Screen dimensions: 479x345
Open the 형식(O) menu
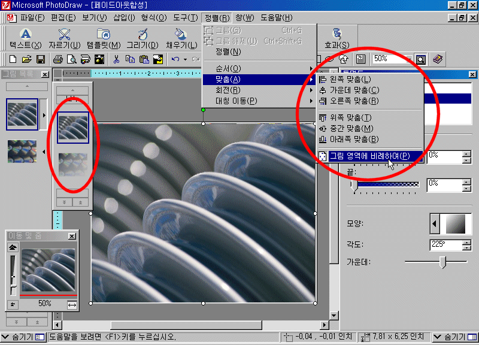coord(154,18)
